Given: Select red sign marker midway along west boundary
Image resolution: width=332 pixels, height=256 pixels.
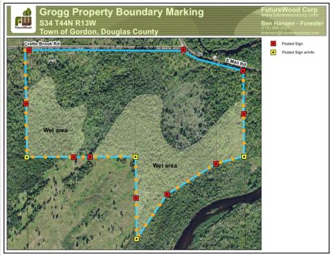Looking at the screenshot, I should 26,104.
